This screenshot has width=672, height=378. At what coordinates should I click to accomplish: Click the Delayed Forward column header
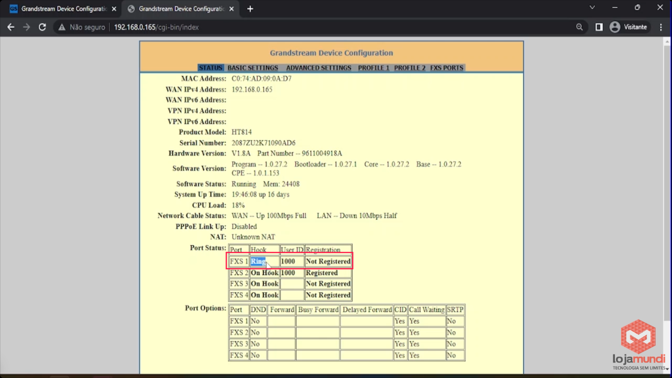click(x=367, y=310)
